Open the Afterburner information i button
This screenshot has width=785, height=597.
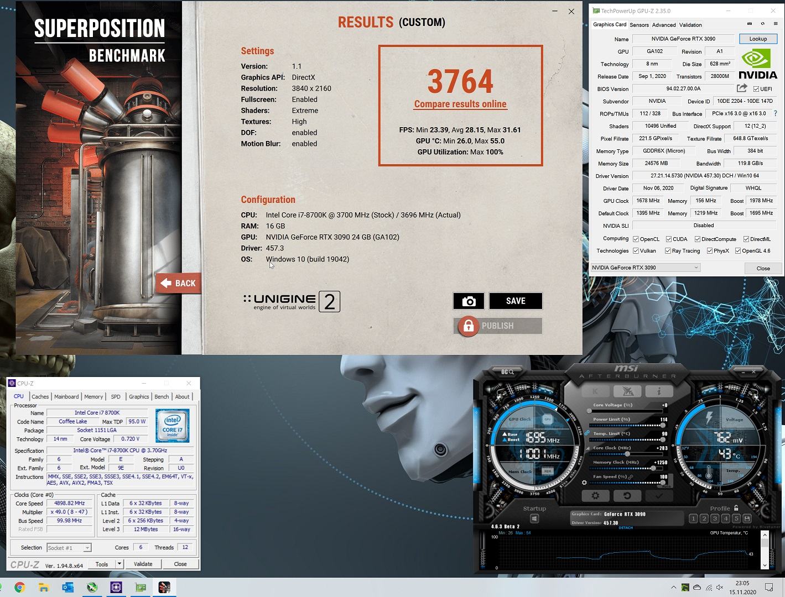[x=658, y=391]
